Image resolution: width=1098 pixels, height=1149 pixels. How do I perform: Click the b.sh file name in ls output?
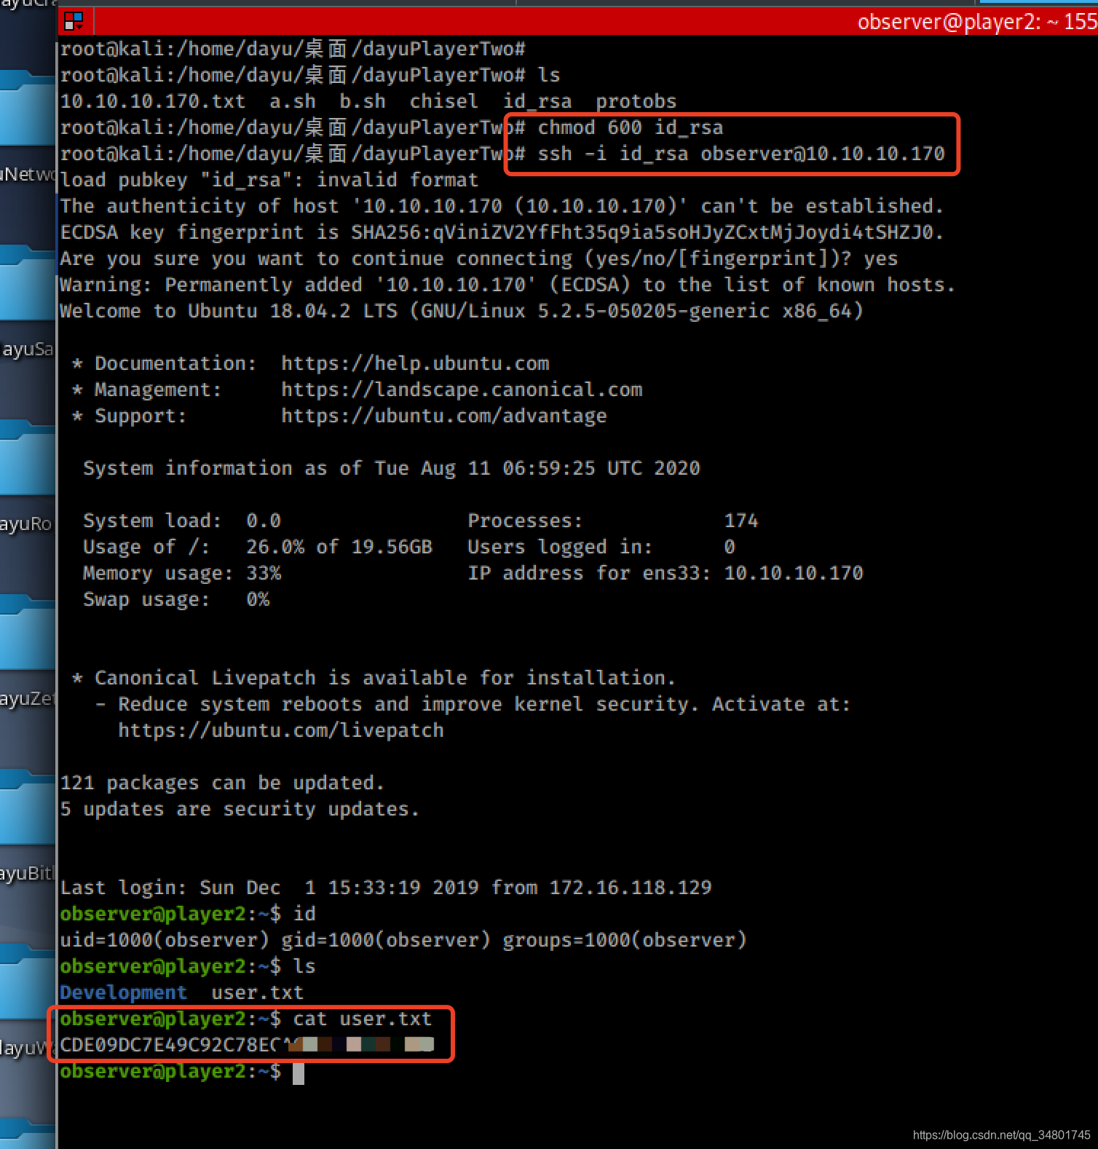(x=363, y=101)
